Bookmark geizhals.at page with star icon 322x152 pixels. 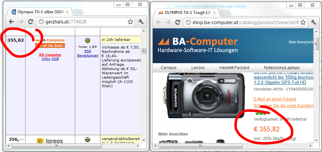[130, 22]
